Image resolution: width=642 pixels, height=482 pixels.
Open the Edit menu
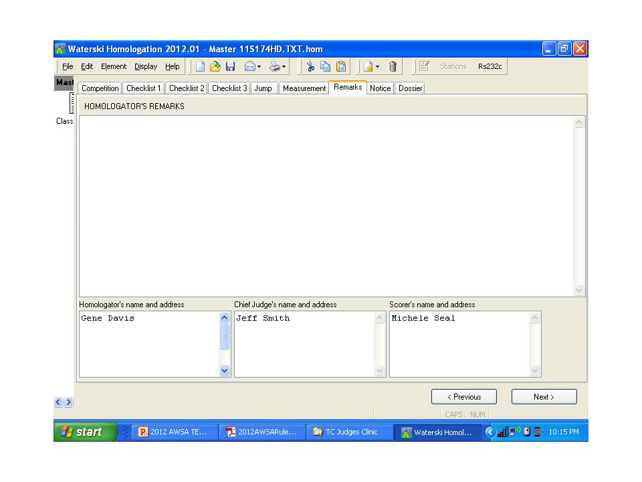pos(87,66)
